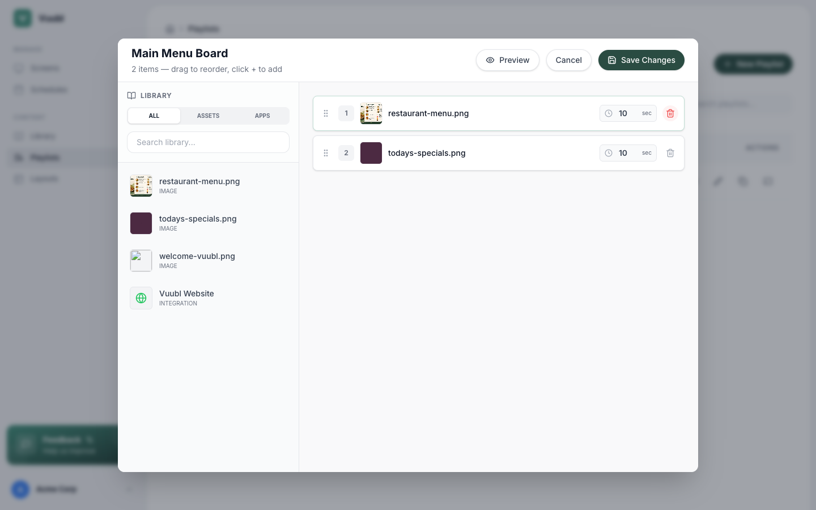Switch to the ASSETS library tab
816x510 pixels.
(x=208, y=116)
